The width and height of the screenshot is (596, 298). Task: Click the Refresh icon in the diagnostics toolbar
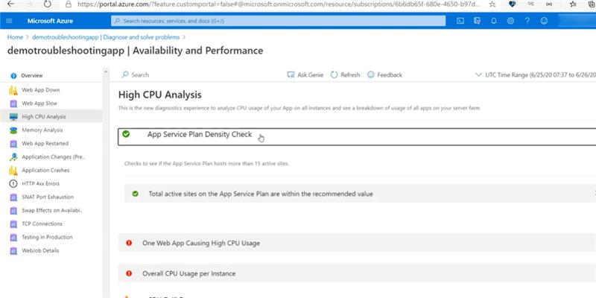(334, 75)
